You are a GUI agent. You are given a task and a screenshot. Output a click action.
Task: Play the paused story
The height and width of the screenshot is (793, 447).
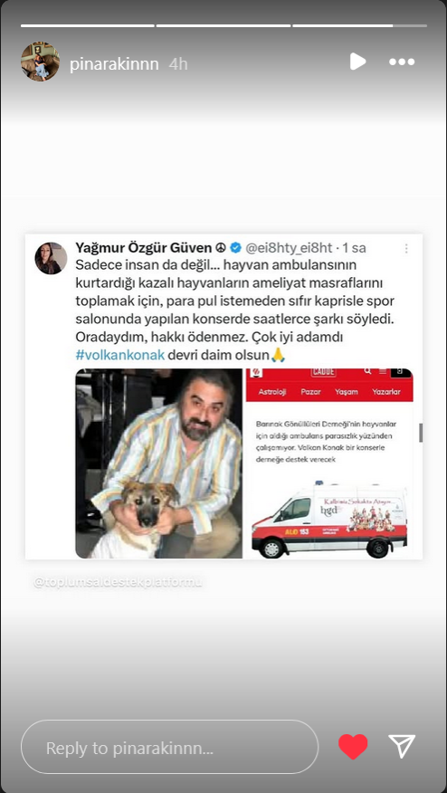coord(357,62)
